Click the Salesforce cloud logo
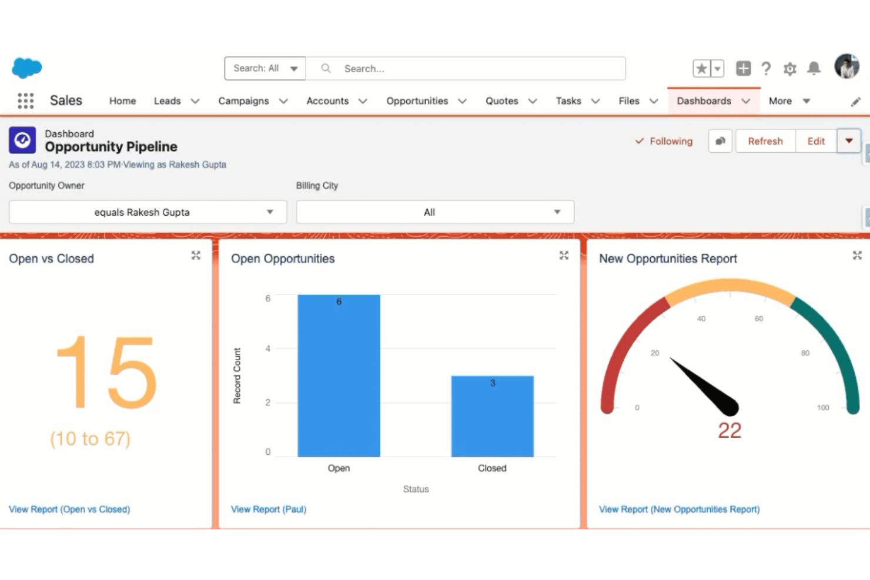 coord(26,68)
